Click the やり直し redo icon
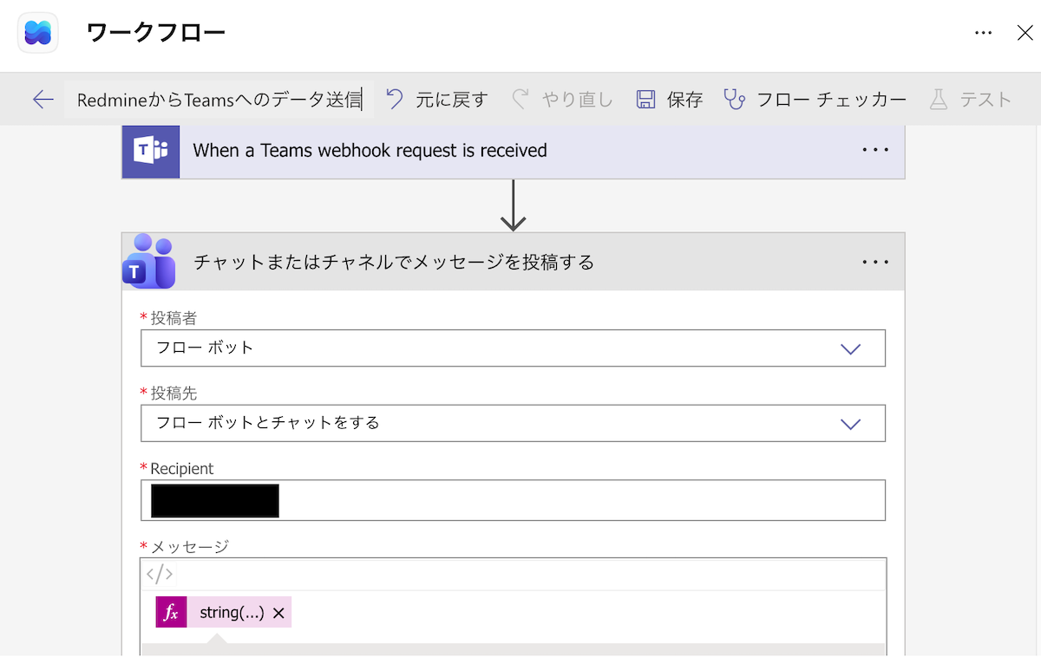Screen dimensions: 1041x657 tap(520, 100)
